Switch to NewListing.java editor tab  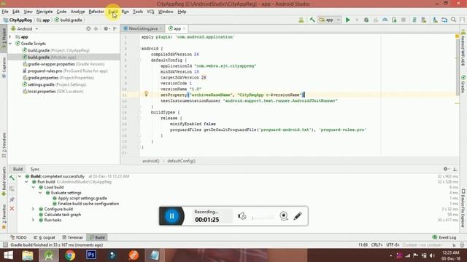143,28
